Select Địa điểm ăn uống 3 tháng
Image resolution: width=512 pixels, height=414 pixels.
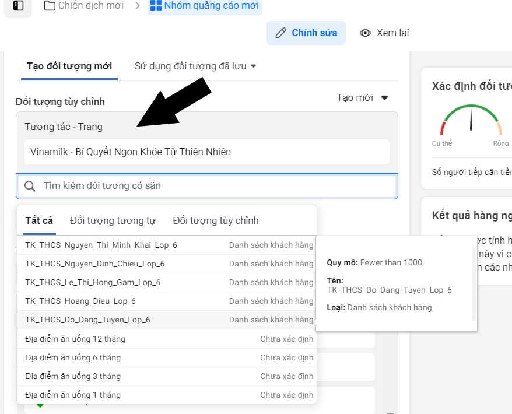click(167, 376)
